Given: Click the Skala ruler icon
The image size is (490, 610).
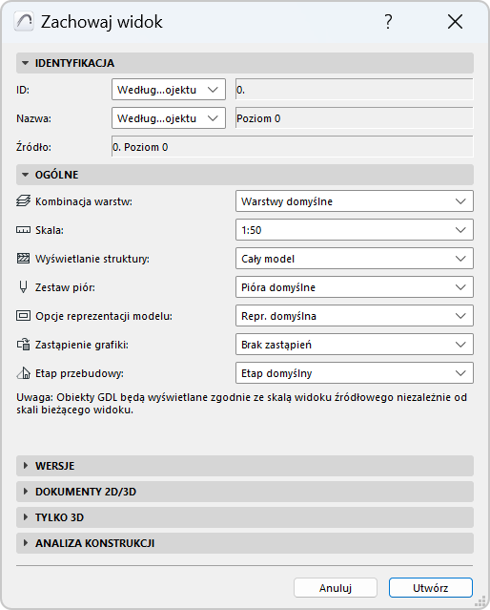Looking at the screenshot, I should click(23, 230).
